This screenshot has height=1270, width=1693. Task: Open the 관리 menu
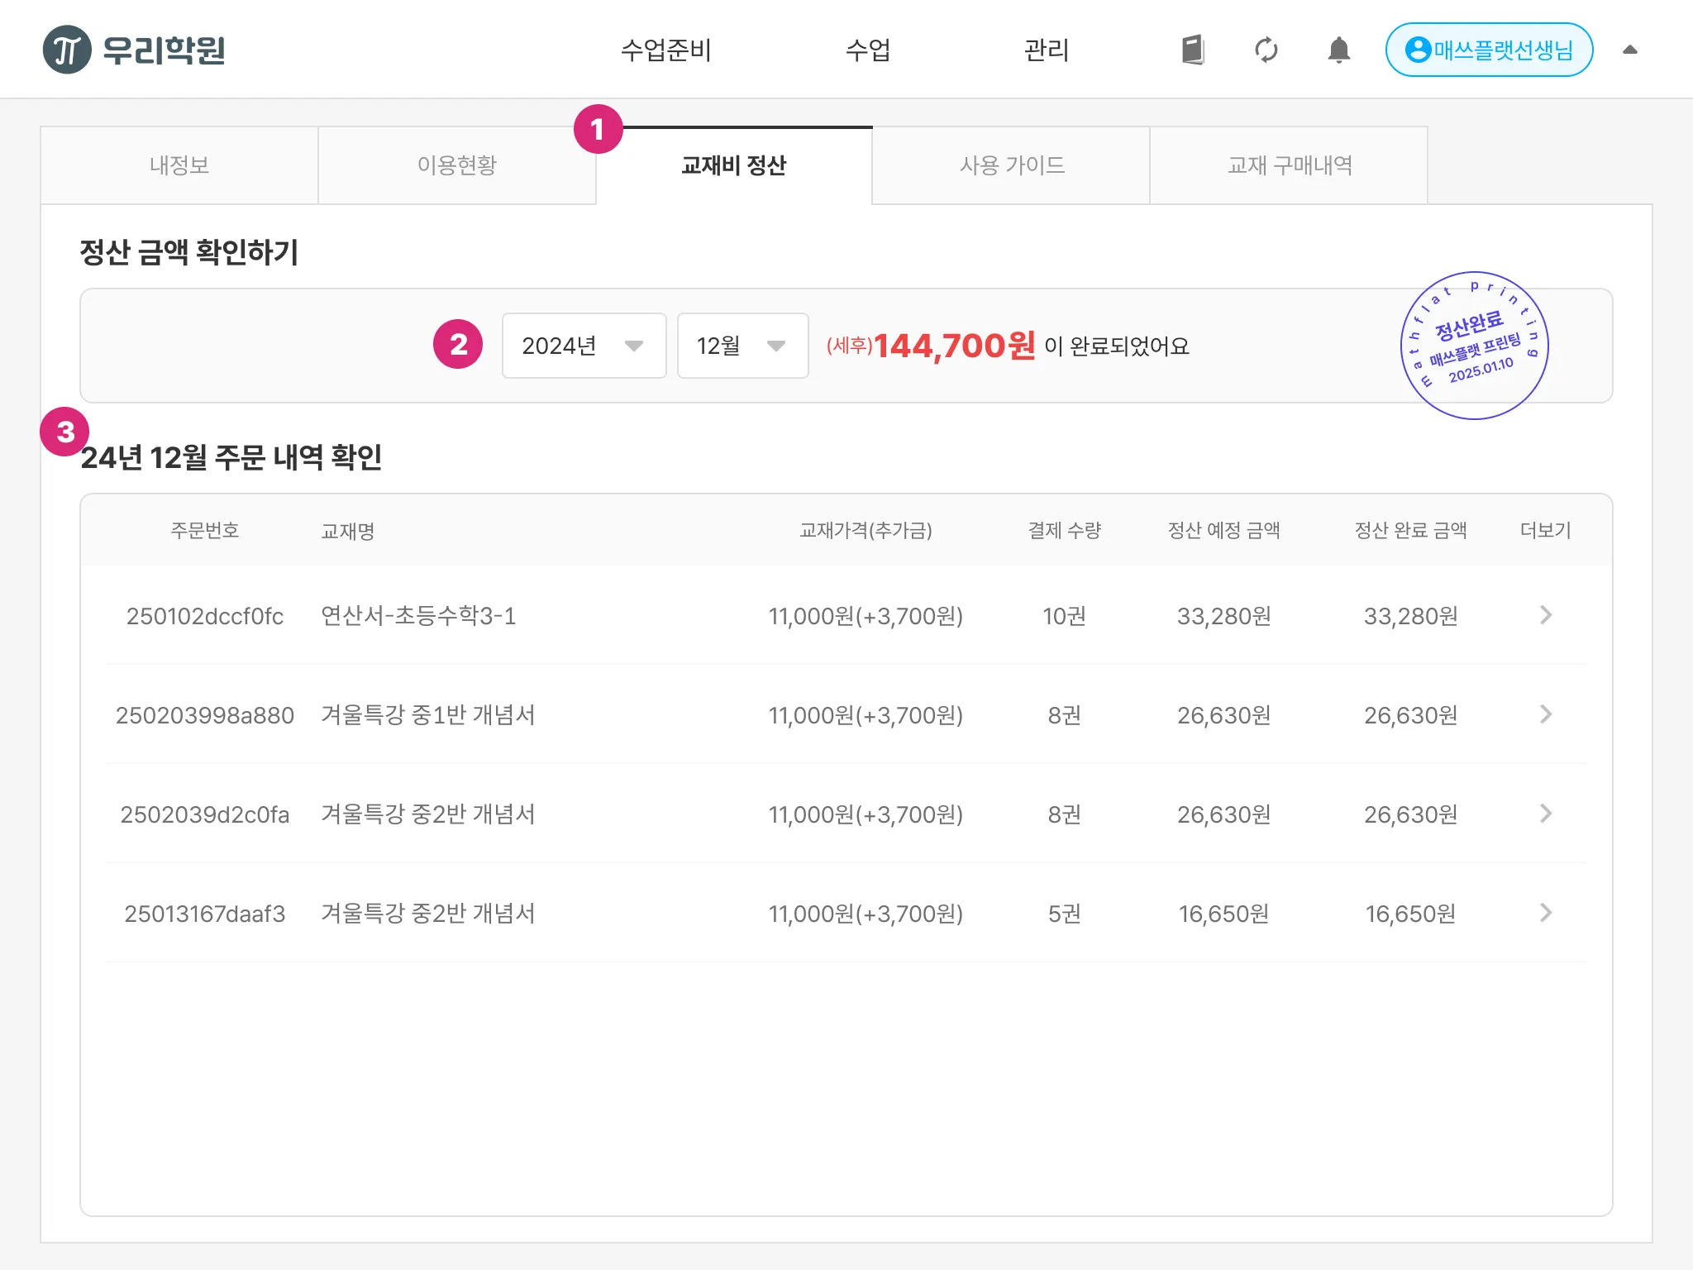[x=1046, y=50]
